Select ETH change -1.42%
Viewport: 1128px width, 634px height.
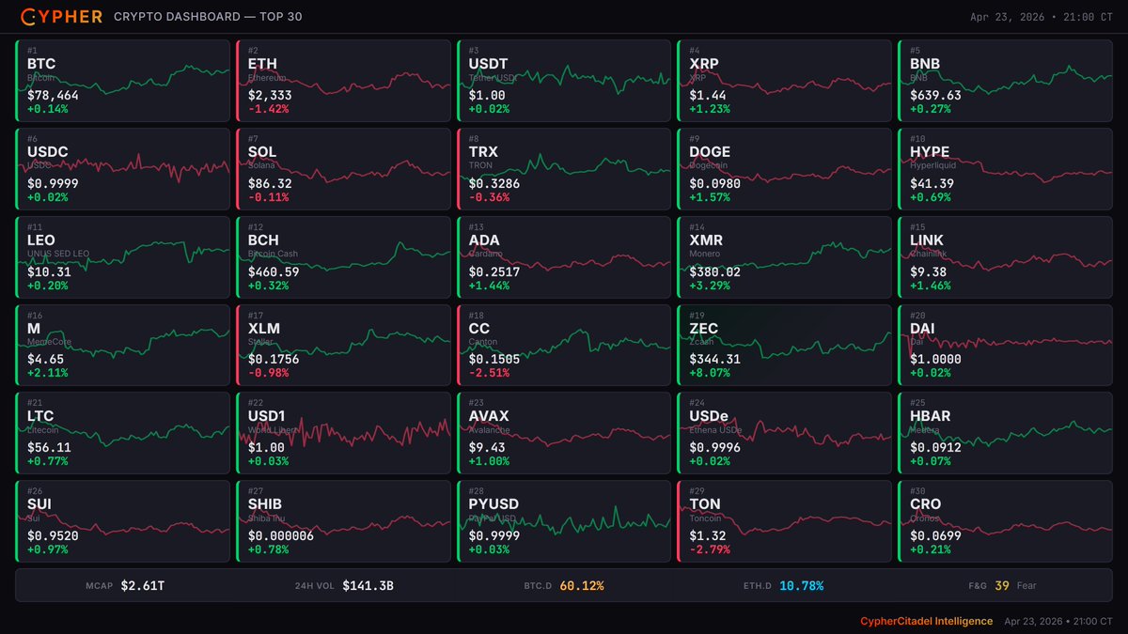point(269,109)
